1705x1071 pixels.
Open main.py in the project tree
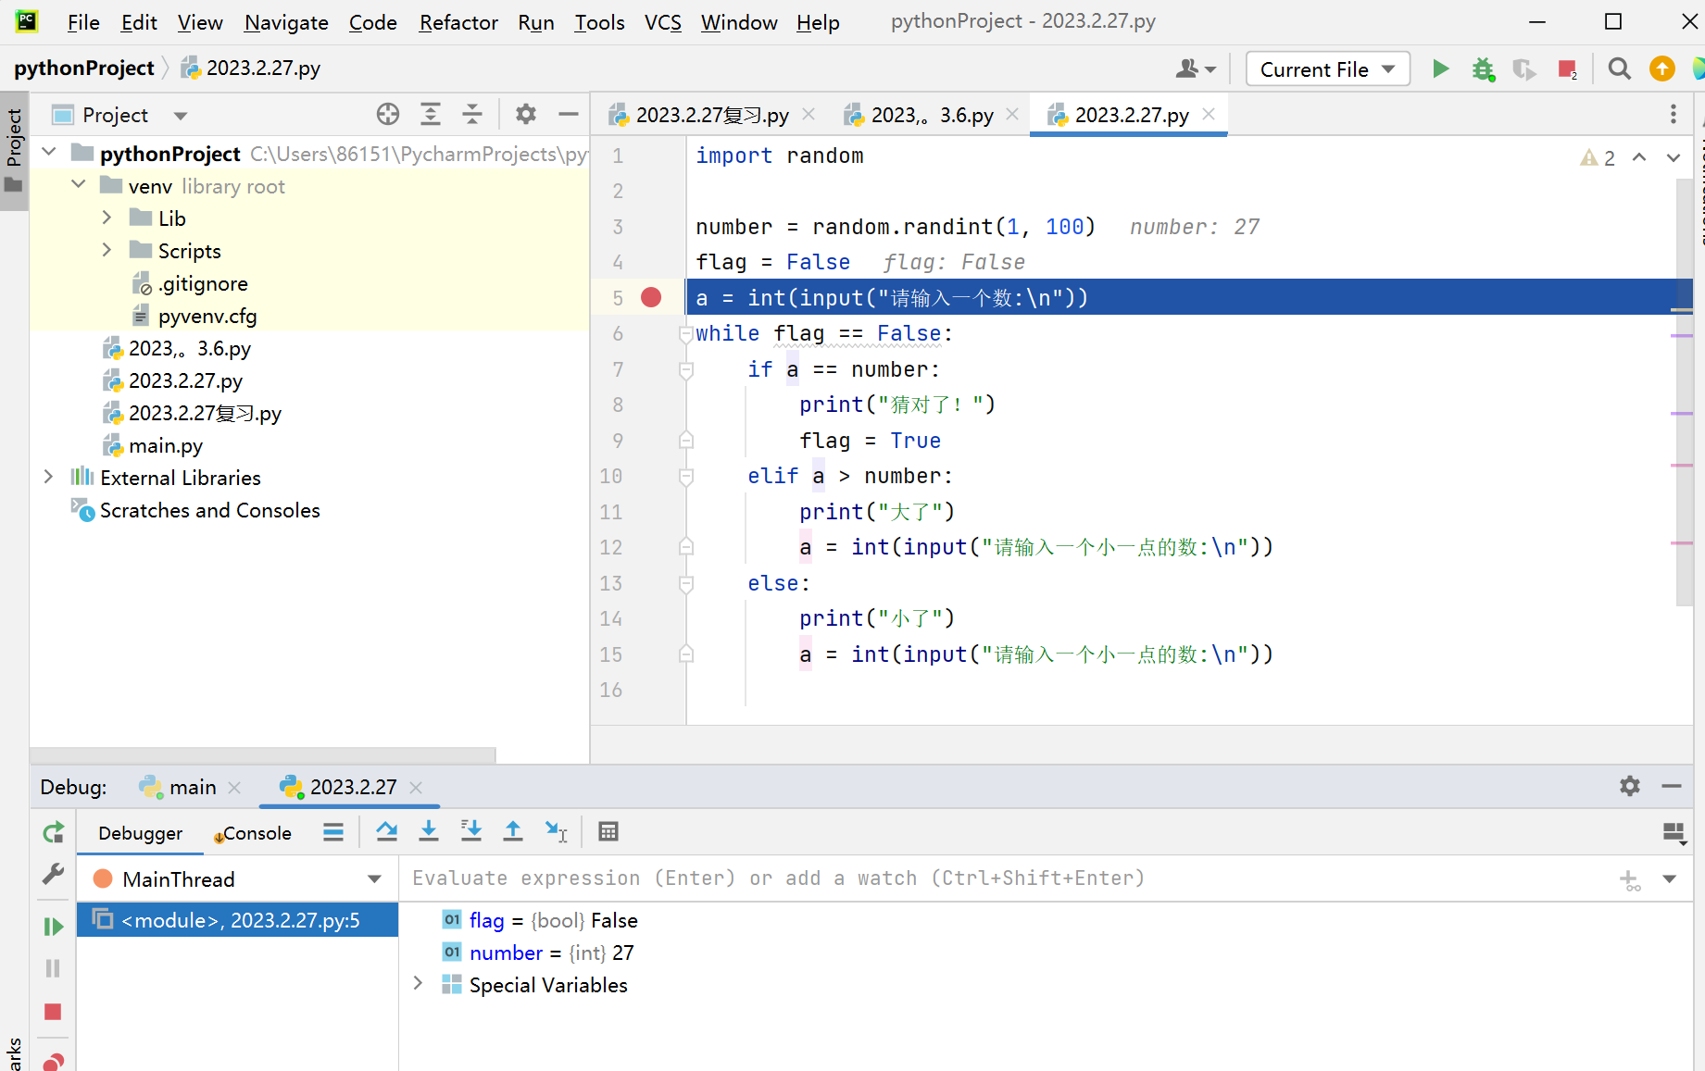pyautogui.click(x=165, y=446)
